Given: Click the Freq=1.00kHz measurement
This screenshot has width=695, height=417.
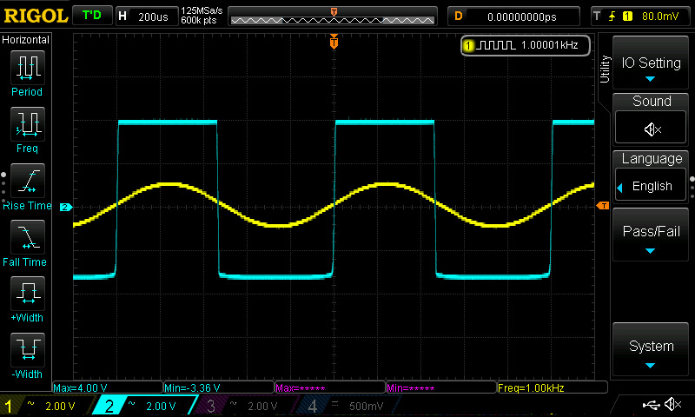Looking at the screenshot, I should (553, 387).
